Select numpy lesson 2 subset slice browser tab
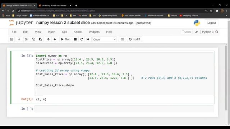230x129 pixels. [x=19, y=5]
